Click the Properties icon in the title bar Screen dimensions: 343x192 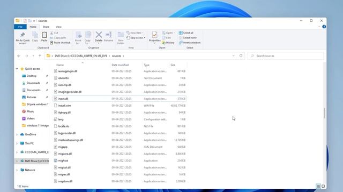pos(25,21)
